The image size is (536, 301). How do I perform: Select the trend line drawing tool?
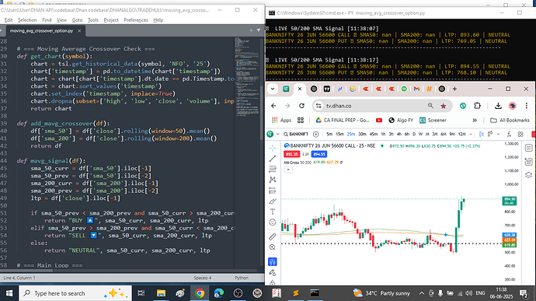point(273,159)
